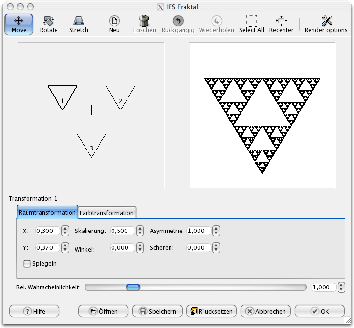Click the Rel. Wahrscheinlichkeit stepper arrows
Image resolution: width=354 pixels, height=328 pixels.
pyautogui.click(x=341, y=287)
